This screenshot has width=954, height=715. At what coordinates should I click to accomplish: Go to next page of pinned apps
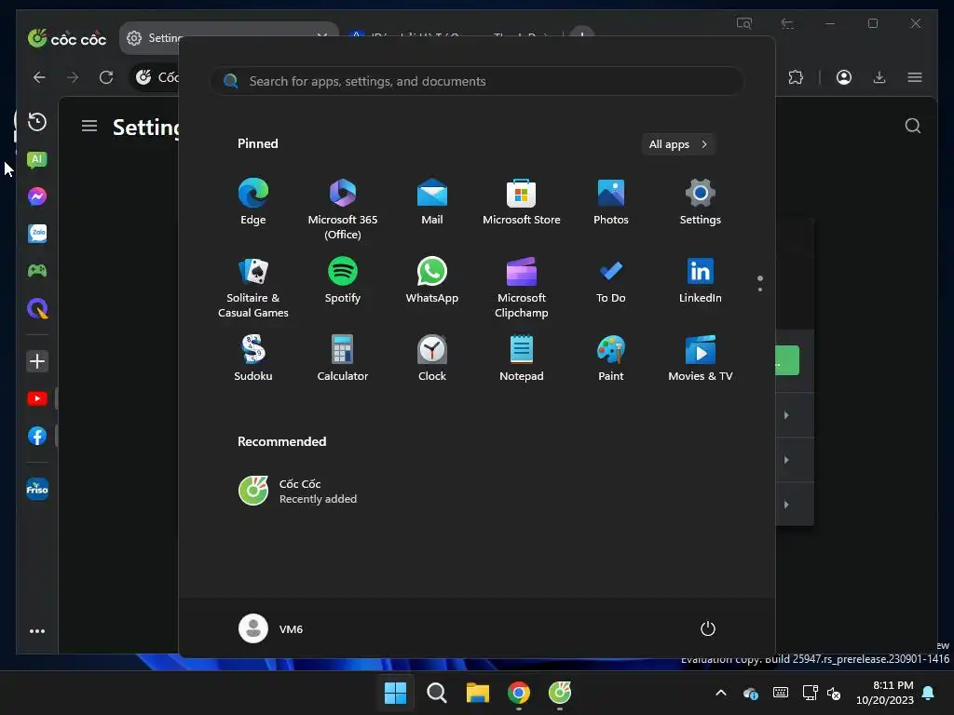[760, 290]
